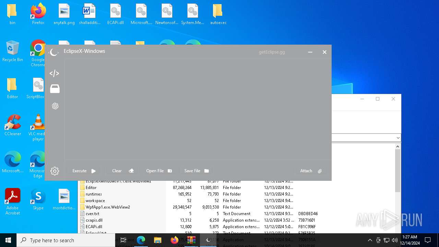This screenshot has height=247, width=439.
Task: Click size value 87,268,264
Action: point(182,188)
